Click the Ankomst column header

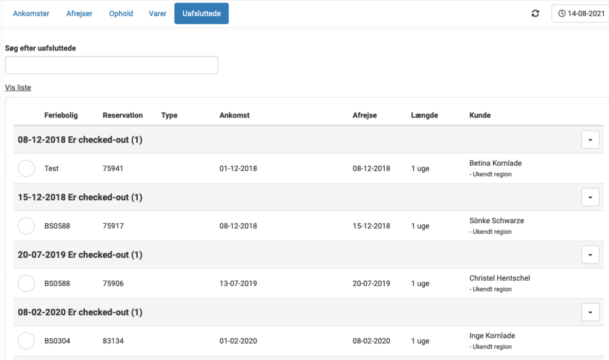pyautogui.click(x=234, y=115)
